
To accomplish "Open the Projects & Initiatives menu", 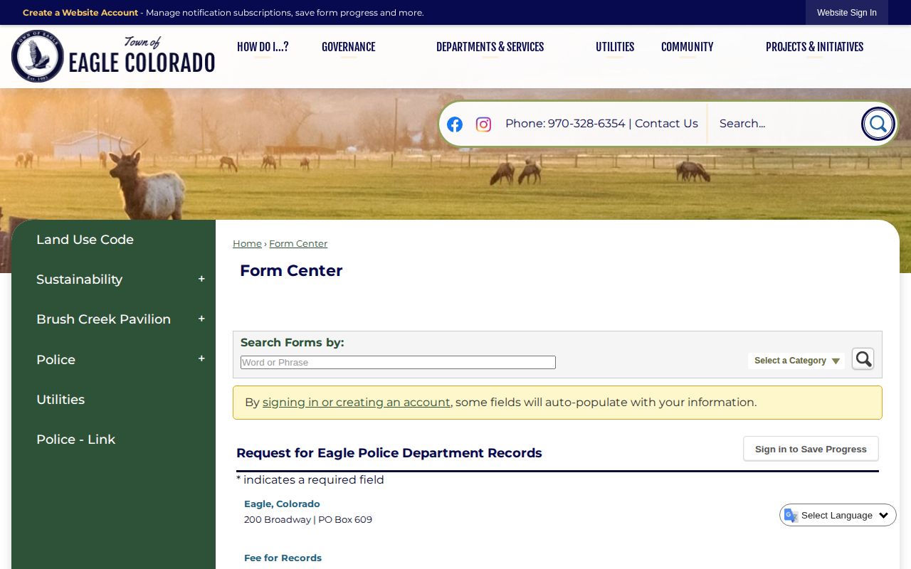I will point(815,47).
